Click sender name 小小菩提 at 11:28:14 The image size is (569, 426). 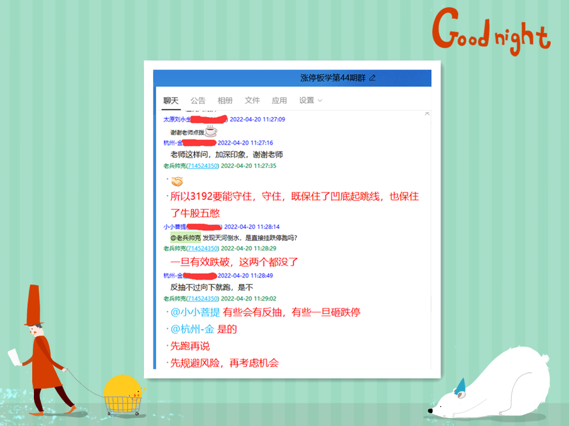(x=174, y=227)
